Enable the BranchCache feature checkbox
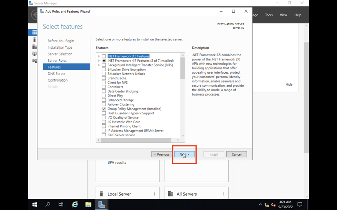337x210 pixels. click(104, 78)
